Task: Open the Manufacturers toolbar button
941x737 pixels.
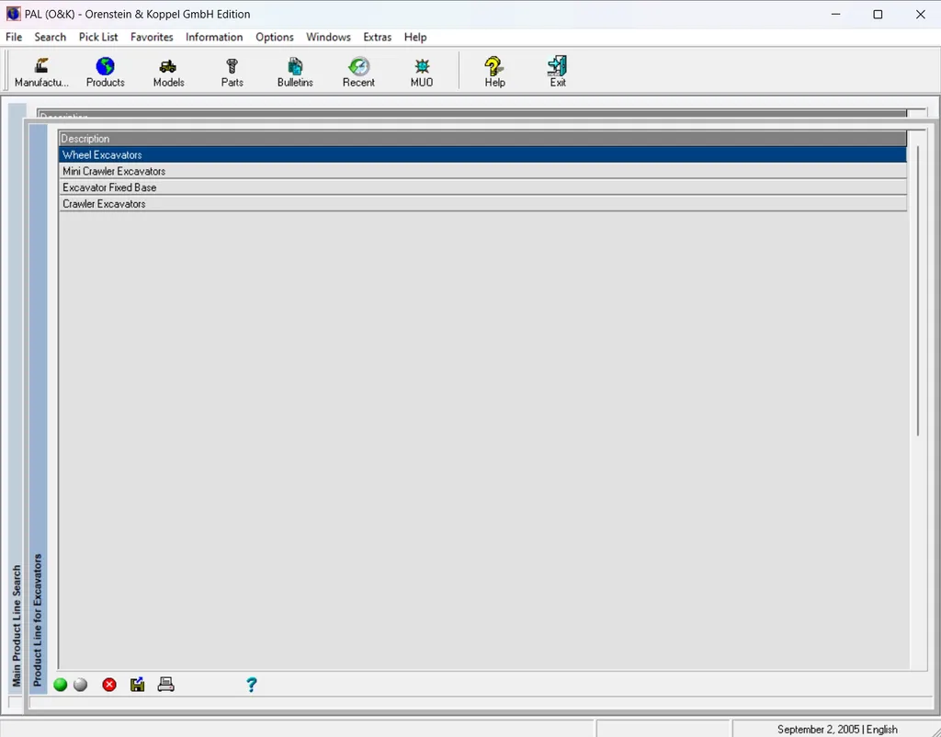Action: (41, 72)
